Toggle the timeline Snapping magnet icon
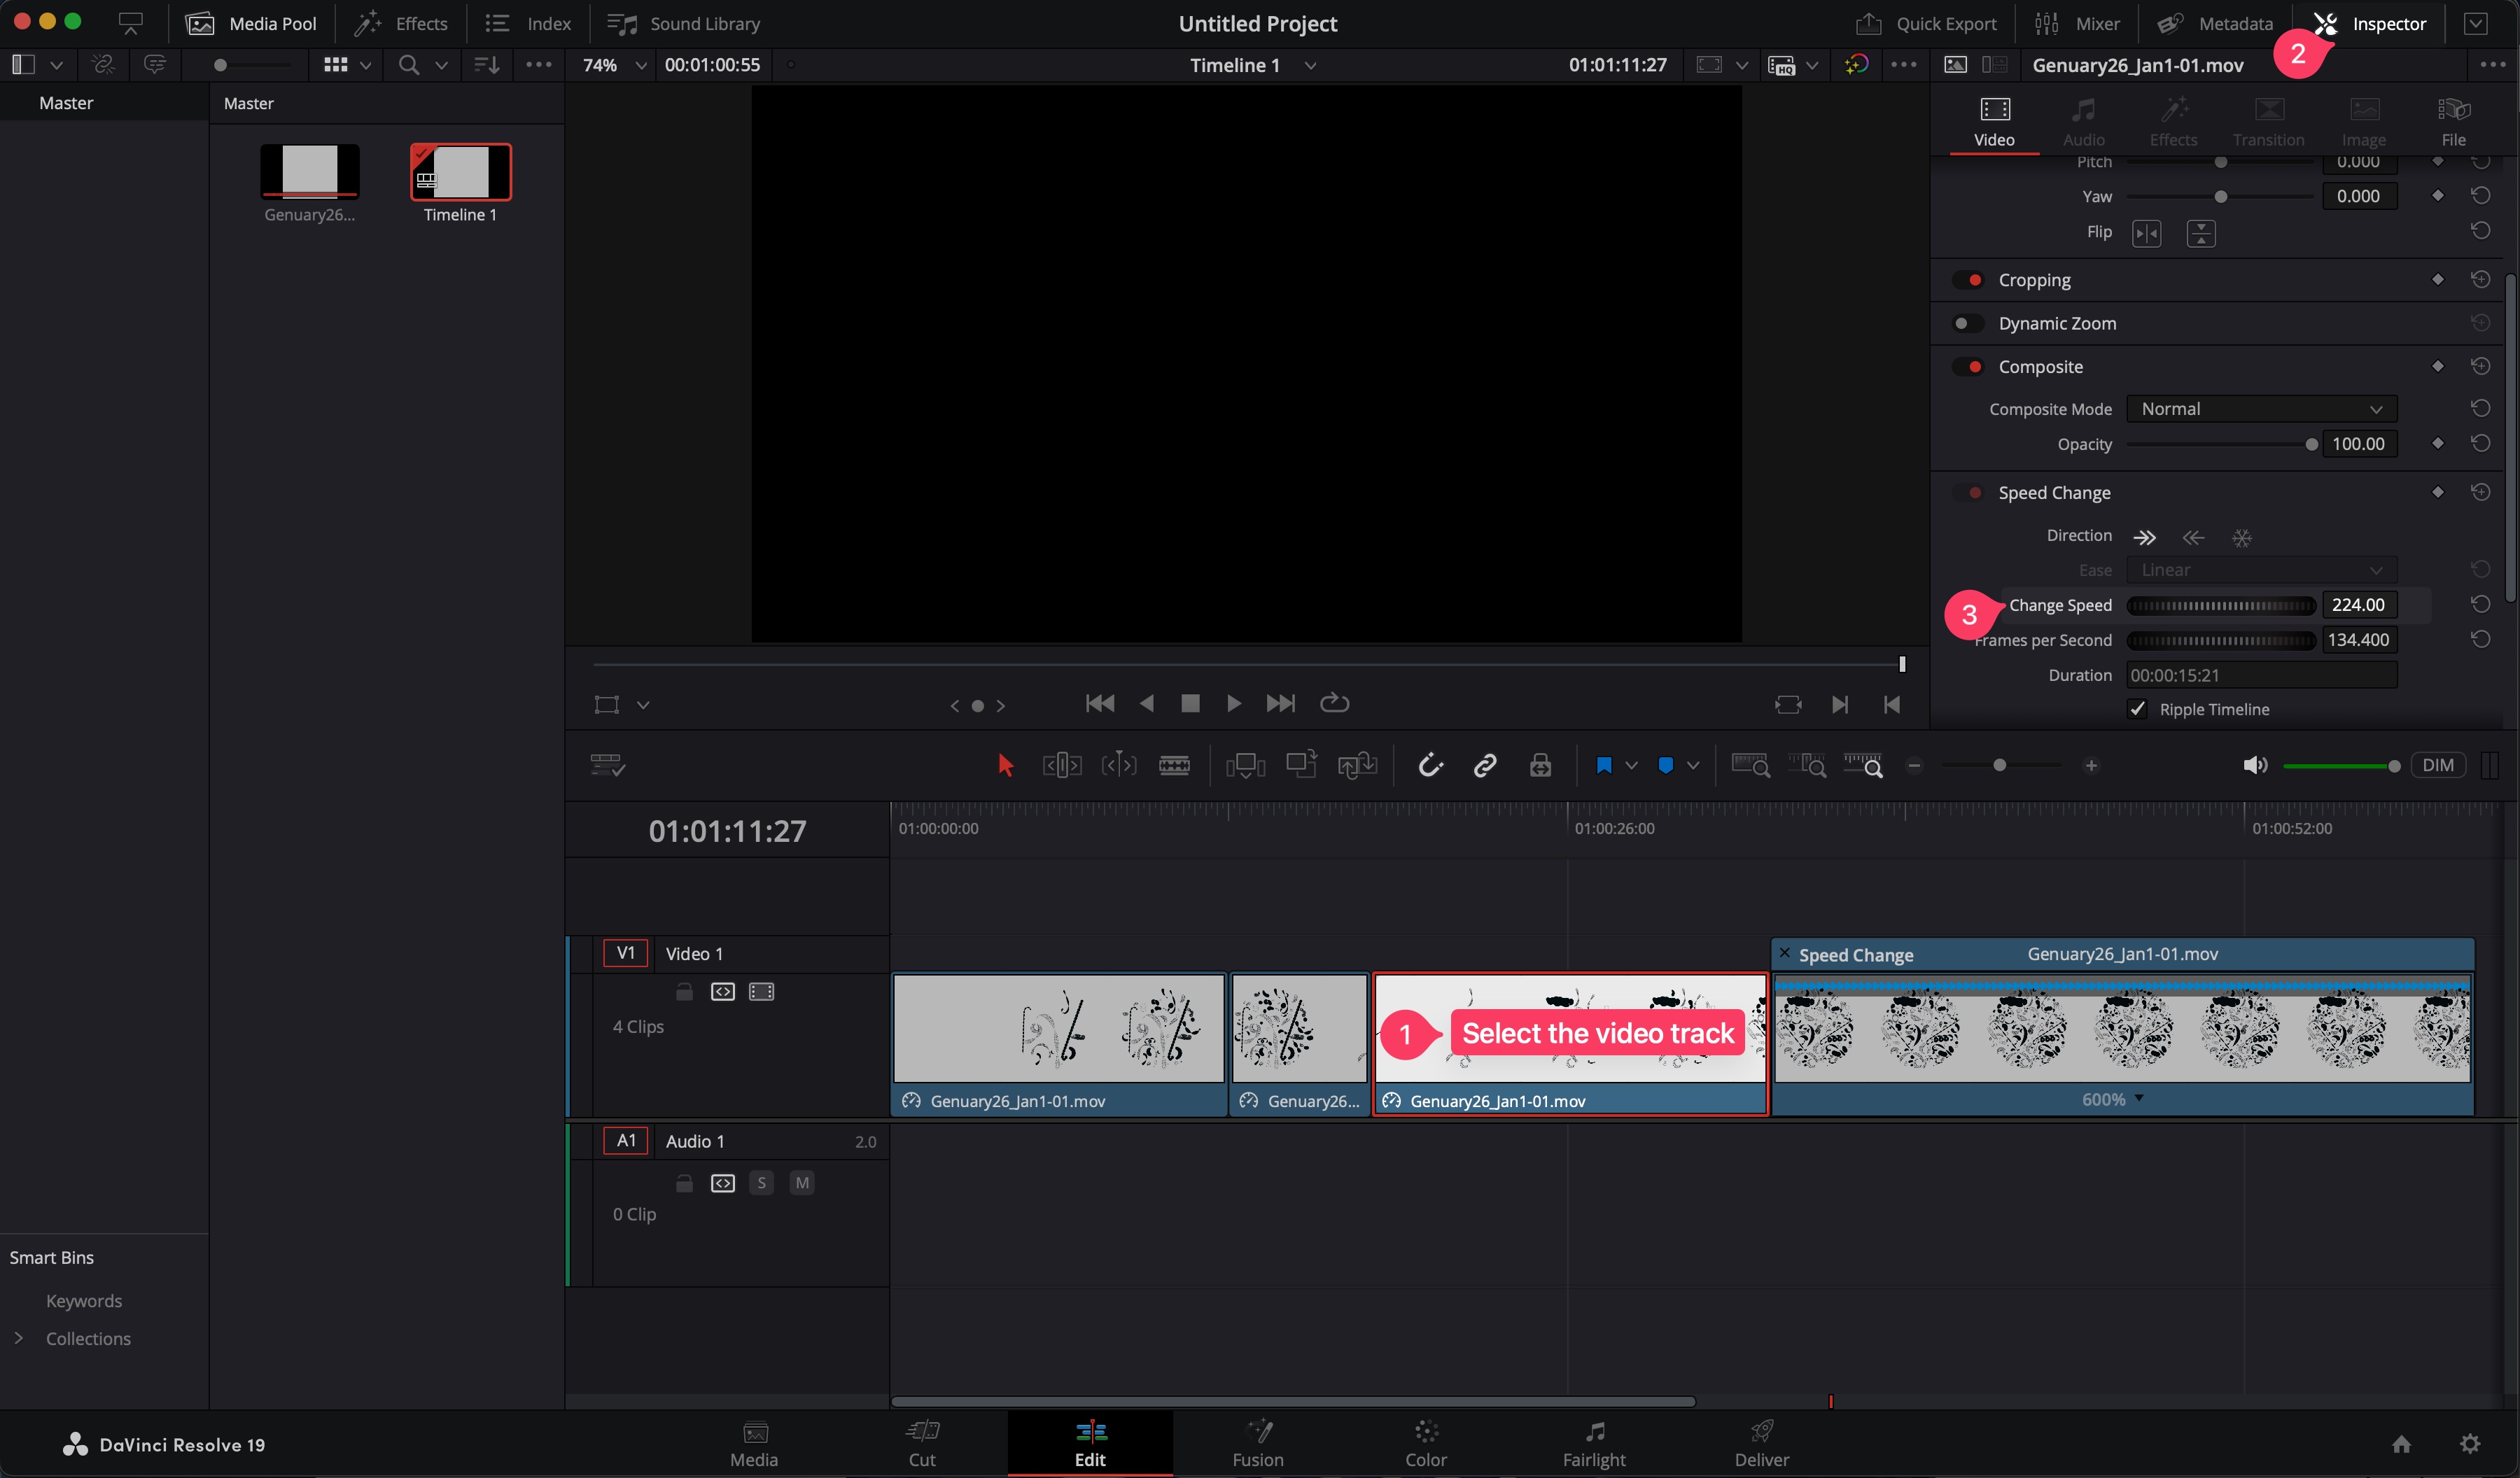 point(1430,766)
